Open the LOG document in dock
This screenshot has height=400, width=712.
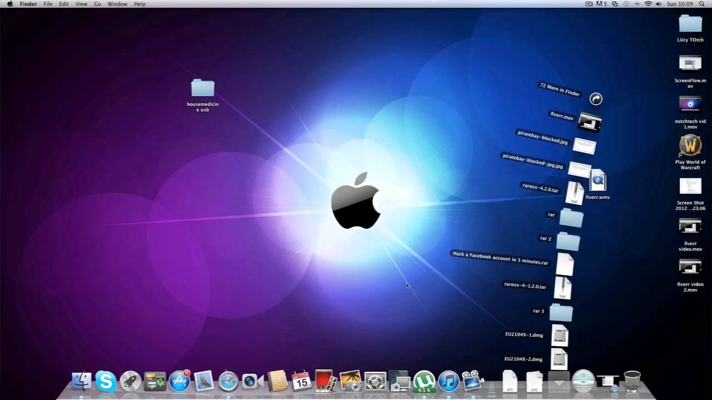(x=534, y=381)
